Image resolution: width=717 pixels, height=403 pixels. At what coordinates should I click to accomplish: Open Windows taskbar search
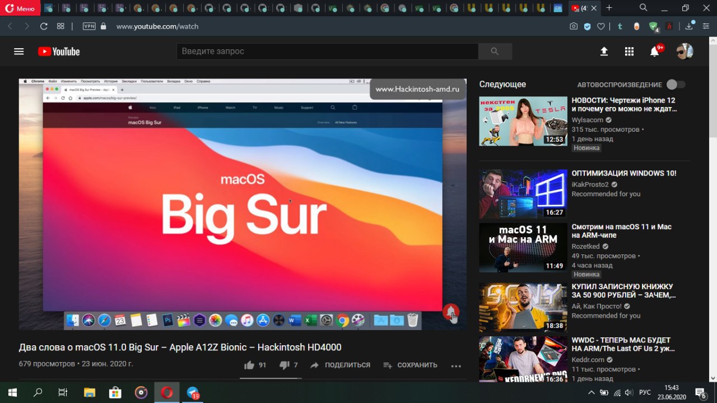38,392
